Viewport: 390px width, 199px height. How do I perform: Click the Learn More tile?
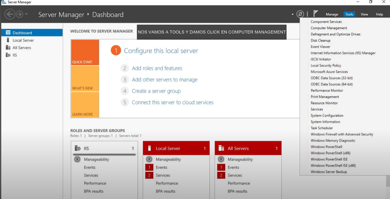click(x=85, y=105)
